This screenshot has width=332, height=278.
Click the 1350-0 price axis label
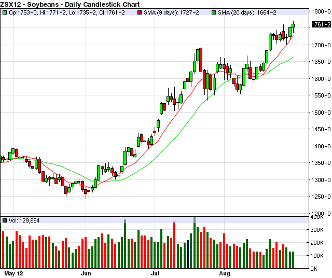pyautogui.click(x=321, y=163)
